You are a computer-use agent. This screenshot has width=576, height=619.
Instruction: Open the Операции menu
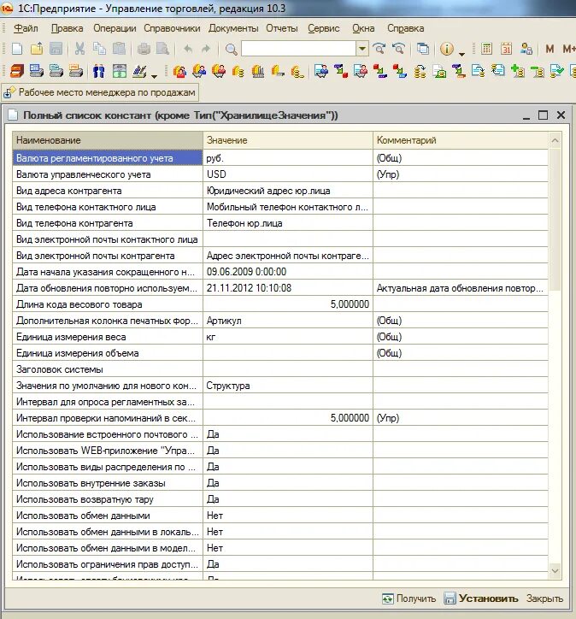[115, 28]
